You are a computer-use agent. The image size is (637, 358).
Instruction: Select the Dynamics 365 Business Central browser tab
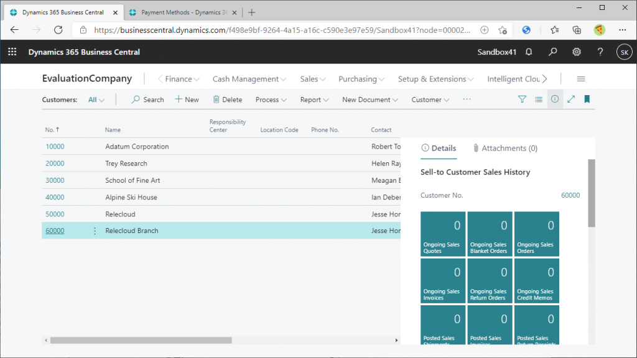pyautogui.click(x=63, y=12)
